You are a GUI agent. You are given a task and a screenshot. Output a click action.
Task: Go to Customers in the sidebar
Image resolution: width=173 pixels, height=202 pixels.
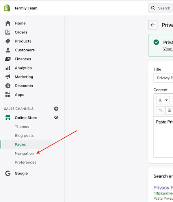(25, 50)
